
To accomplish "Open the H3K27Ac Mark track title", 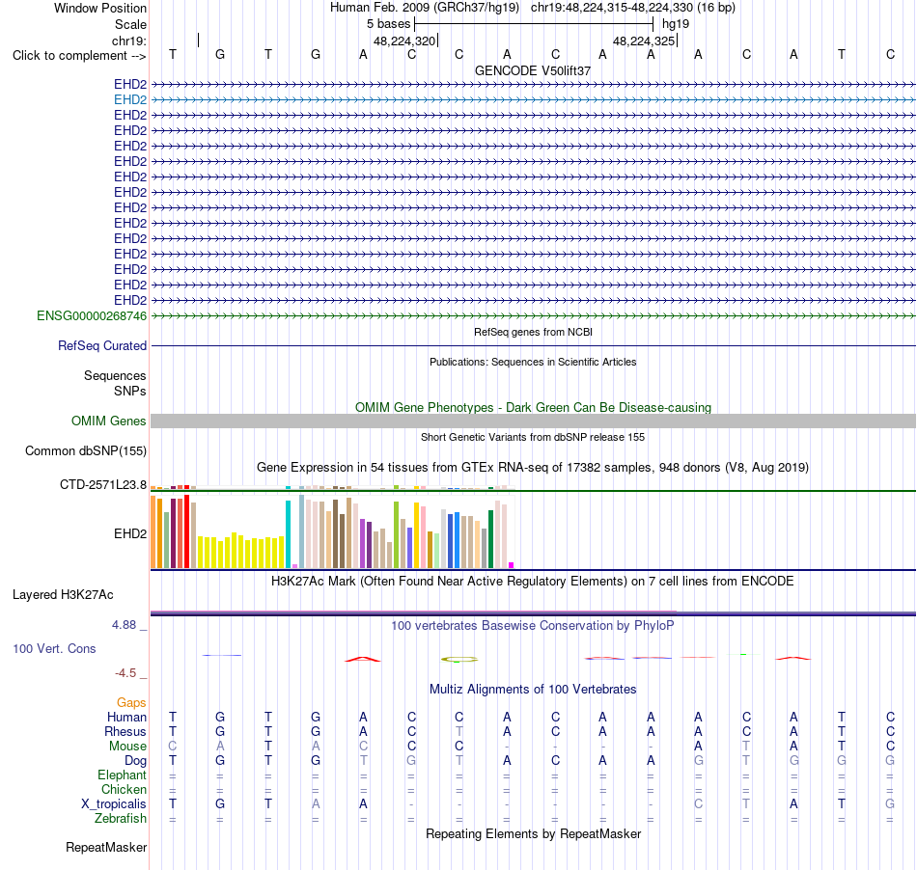I will click(533, 582).
